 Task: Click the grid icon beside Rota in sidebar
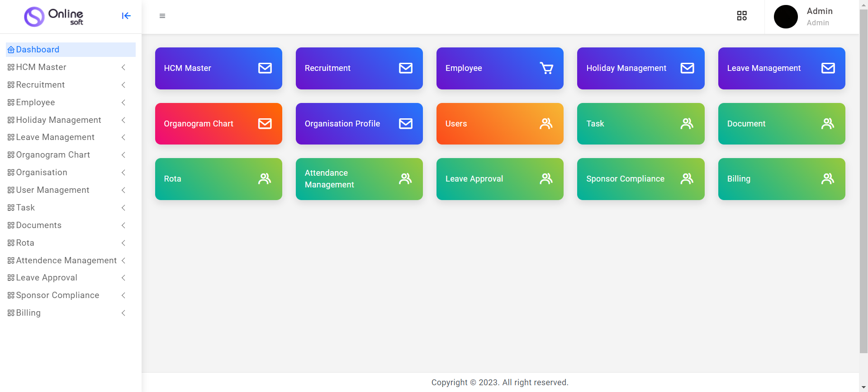(x=11, y=243)
